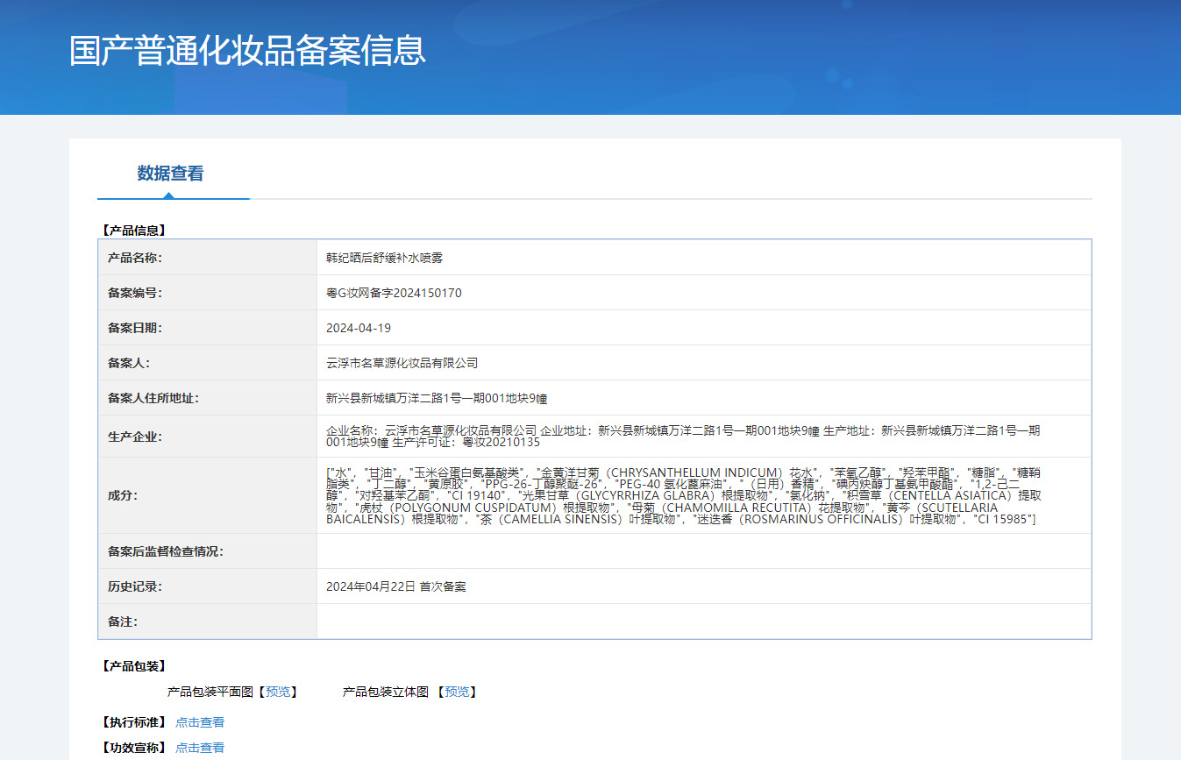Click the 【产品信息】 section heading
Image resolution: width=1181 pixels, height=760 pixels.
[x=132, y=231]
